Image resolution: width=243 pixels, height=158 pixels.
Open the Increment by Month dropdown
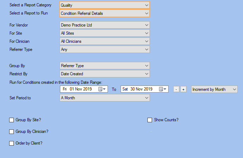pyautogui.click(x=214, y=89)
